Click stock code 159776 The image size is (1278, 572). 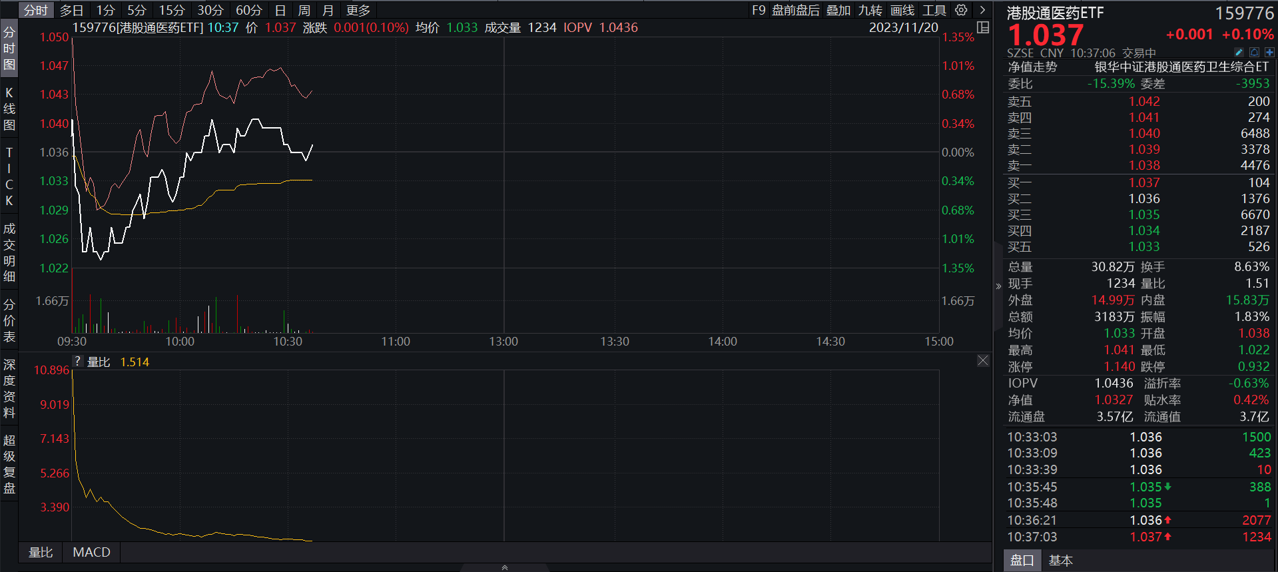pos(1244,13)
